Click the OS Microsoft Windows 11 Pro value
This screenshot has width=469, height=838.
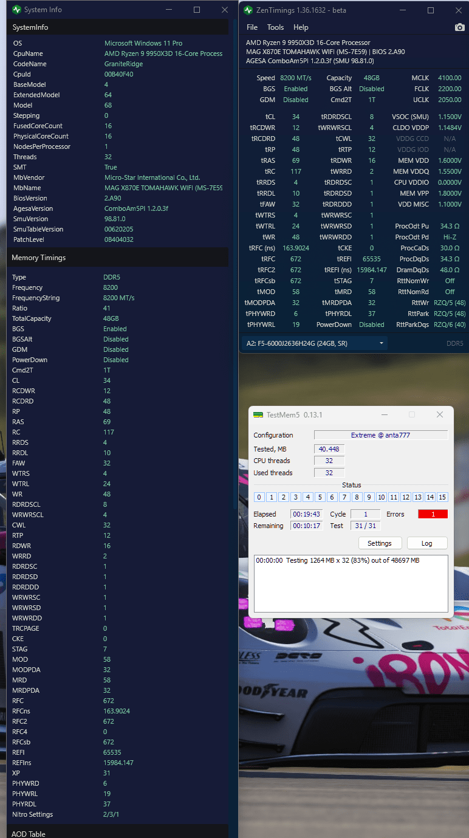143,43
